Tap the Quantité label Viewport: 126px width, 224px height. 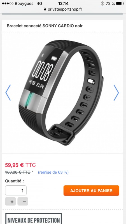(15, 181)
